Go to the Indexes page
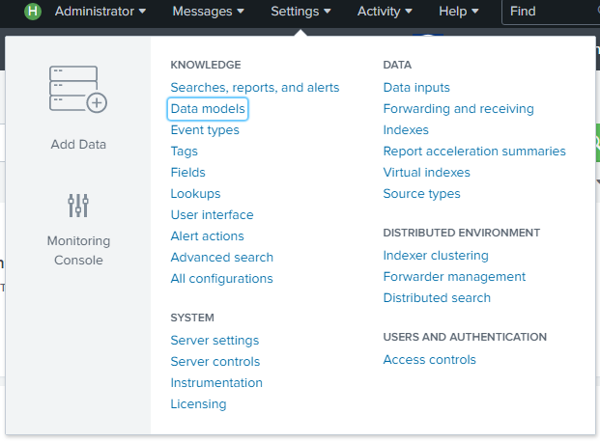The width and height of the screenshot is (600, 442). [406, 130]
